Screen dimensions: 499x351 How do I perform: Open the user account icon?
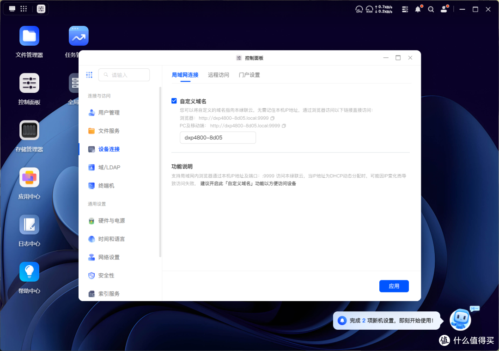pos(444,9)
